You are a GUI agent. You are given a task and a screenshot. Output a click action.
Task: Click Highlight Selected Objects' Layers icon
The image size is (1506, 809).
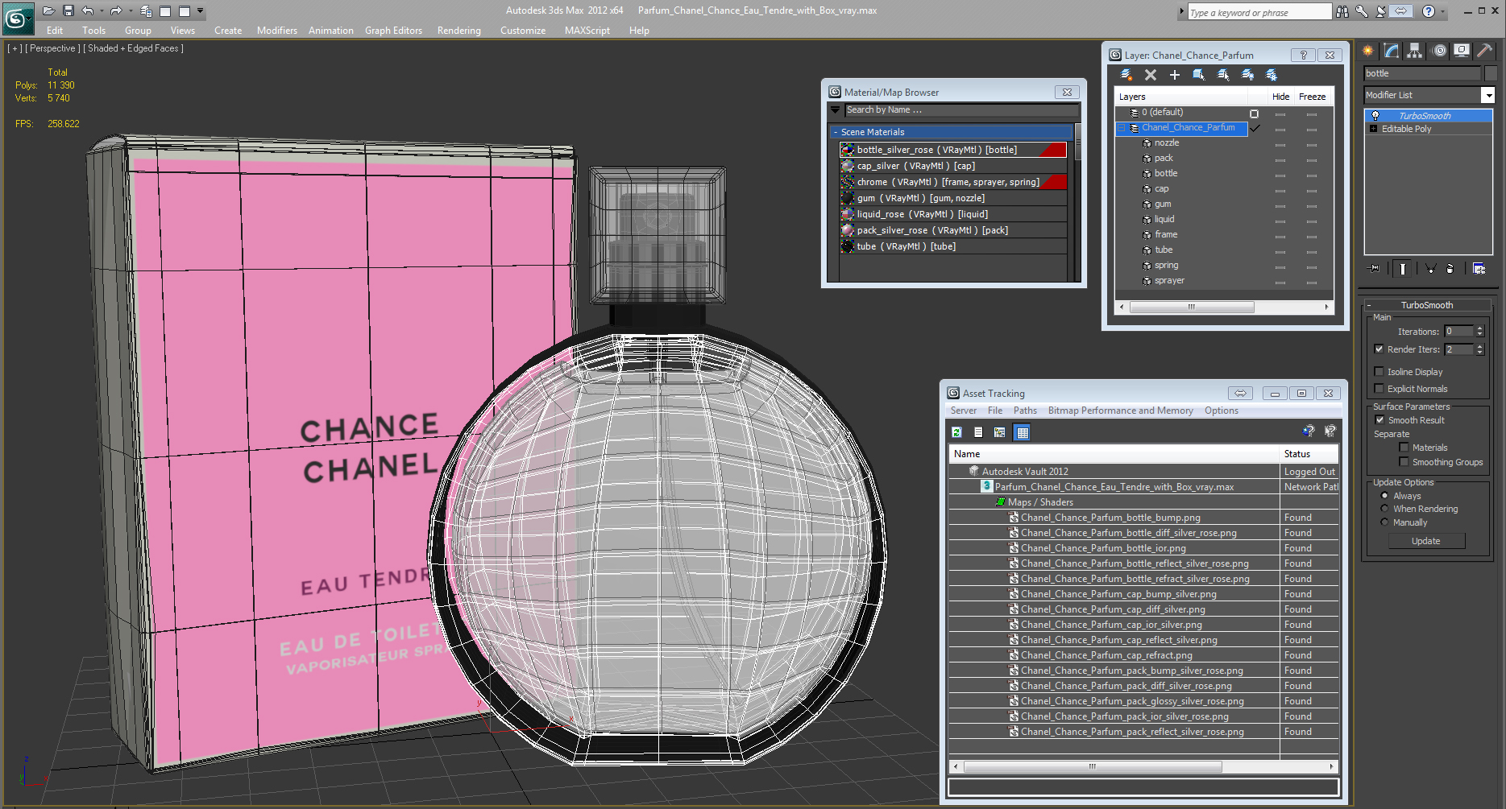1223,75
